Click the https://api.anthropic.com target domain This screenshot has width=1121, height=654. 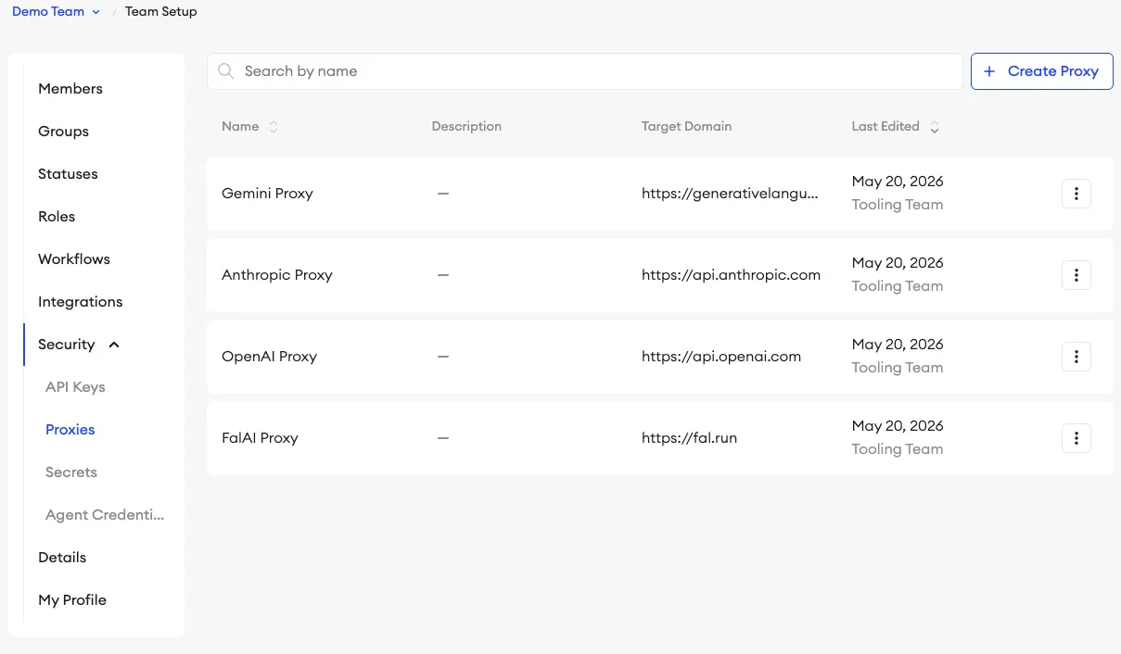coord(731,275)
